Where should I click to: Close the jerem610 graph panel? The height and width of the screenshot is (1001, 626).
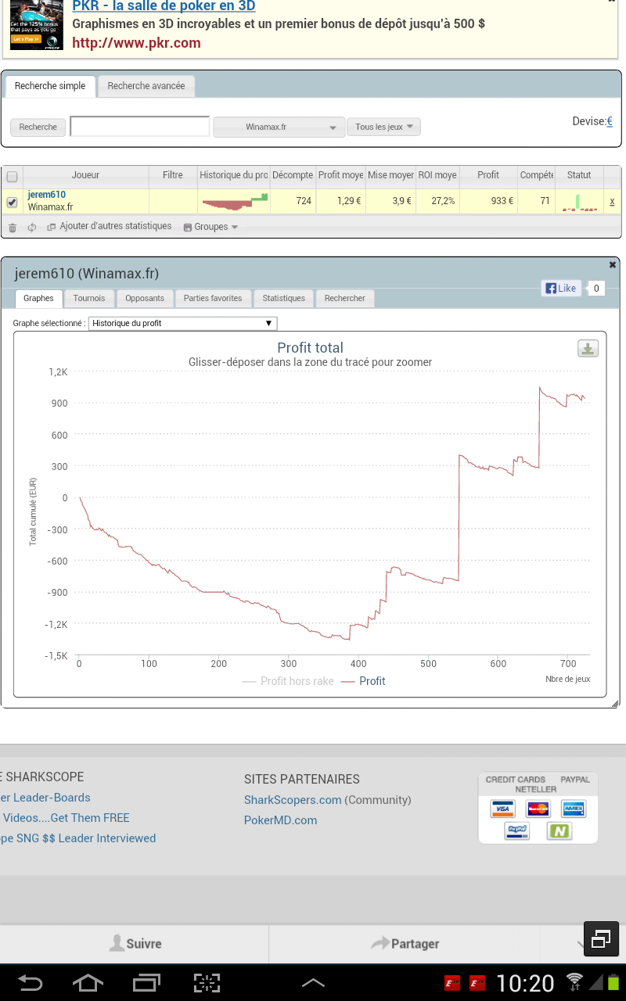coord(613,265)
